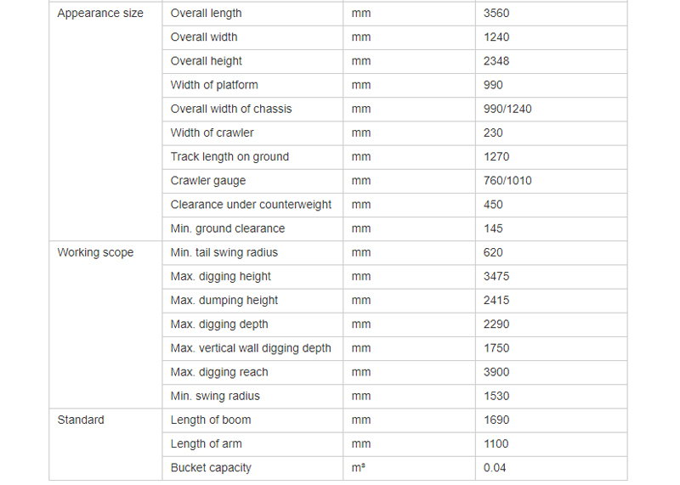
Task: Select the Track length on ground cell
Action: tap(252, 157)
